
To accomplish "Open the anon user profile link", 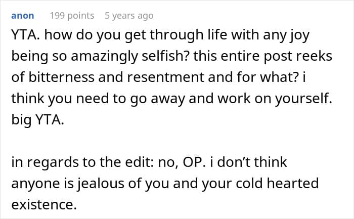I will [x=23, y=16].
